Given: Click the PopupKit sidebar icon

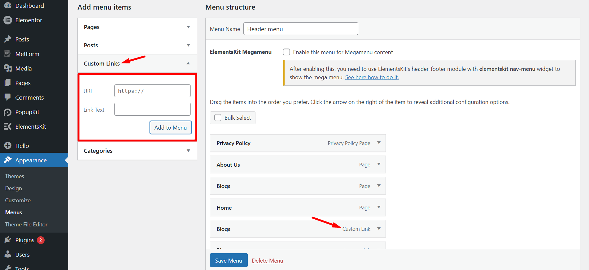Looking at the screenshot, I should pyautogui.click(x=8, y=112).
